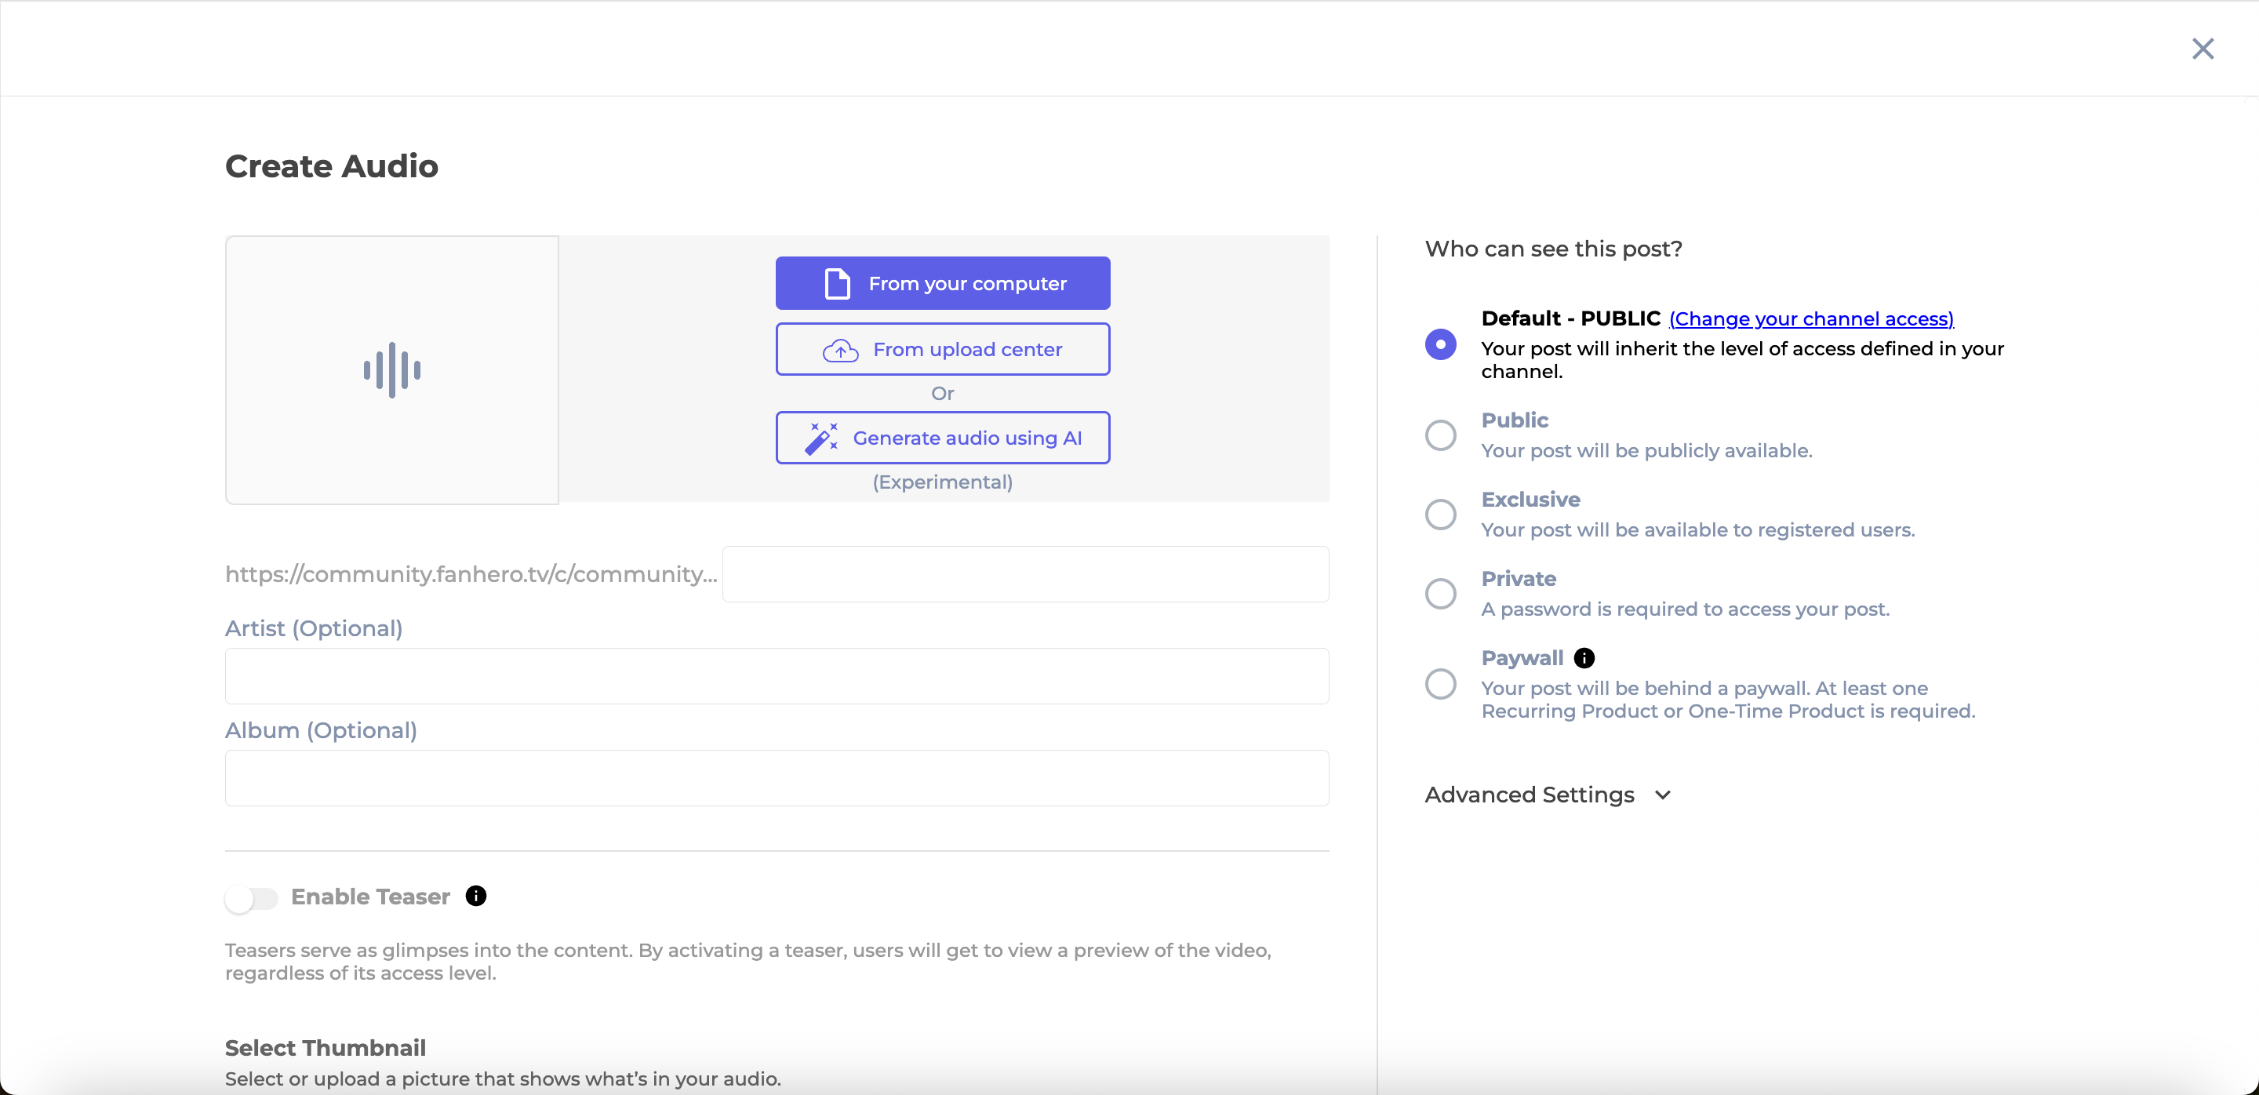The height and width of the screenshot is (1095, 2259).
Task: Click the Public option title
Action: tap(1515, 420)
